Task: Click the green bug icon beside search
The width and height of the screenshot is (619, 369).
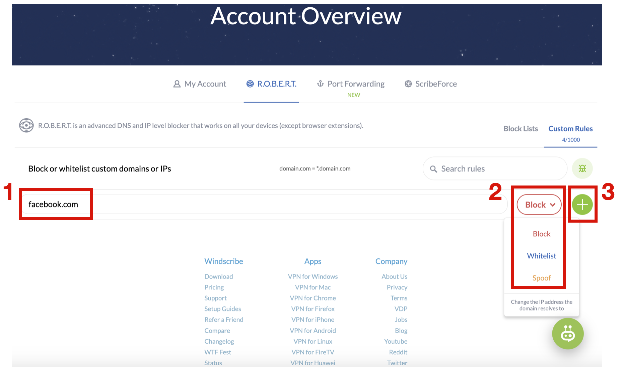Action: [x=582, y=168]
